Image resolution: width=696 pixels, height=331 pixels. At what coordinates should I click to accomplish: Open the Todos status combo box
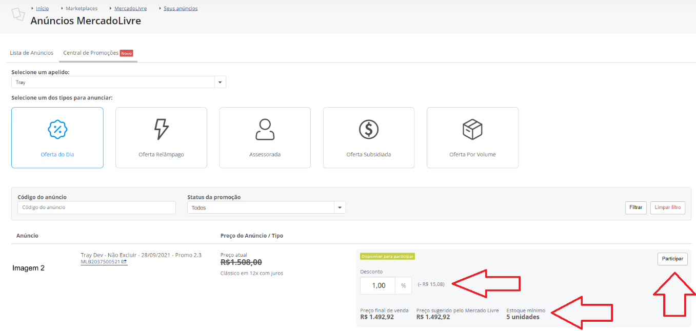coord(266,208)
